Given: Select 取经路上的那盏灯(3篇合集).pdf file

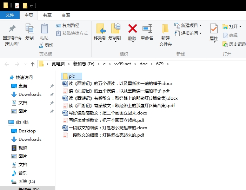Looking at the screenshot, I should [119, 105].
